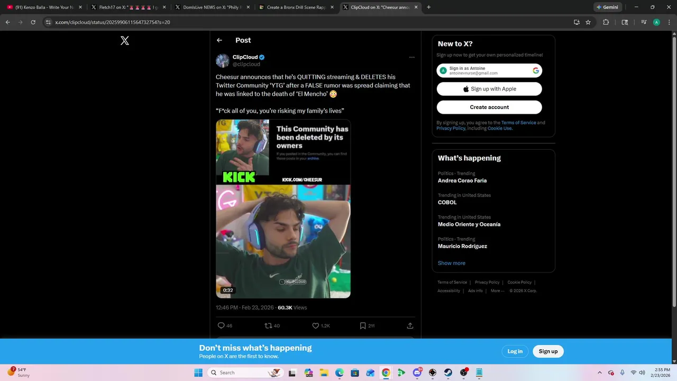This screenshot has width=677, height=381.
Task: Bookmark this page with star icon
Action: [588, 22]
